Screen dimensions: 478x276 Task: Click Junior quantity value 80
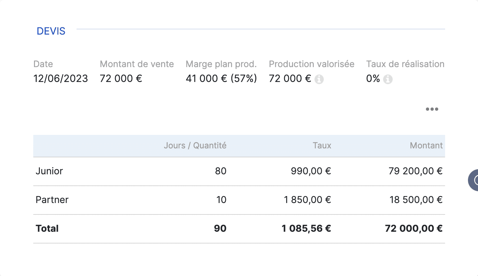[x=221, y=171]
